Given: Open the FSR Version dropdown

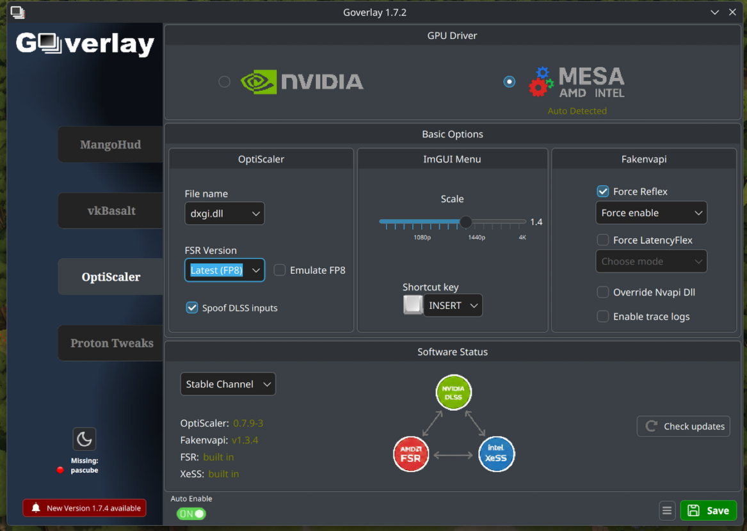Looking at the screenshot, I should [x=225, y=270].
